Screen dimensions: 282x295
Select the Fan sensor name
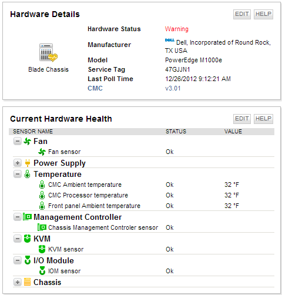click(64, 152)
